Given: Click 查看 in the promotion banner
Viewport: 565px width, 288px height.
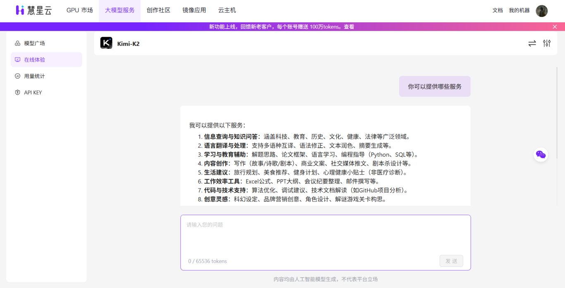Looking at the screenshot, I should pos(349,26).
